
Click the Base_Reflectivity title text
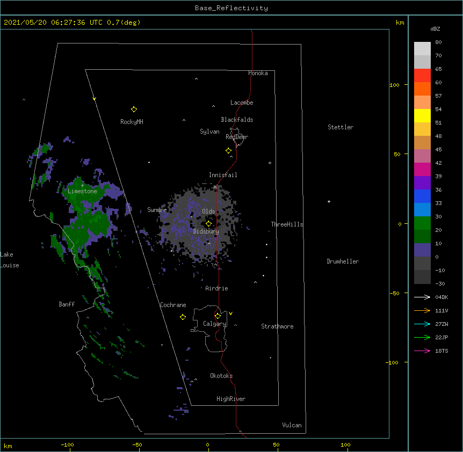pos(231,8)
